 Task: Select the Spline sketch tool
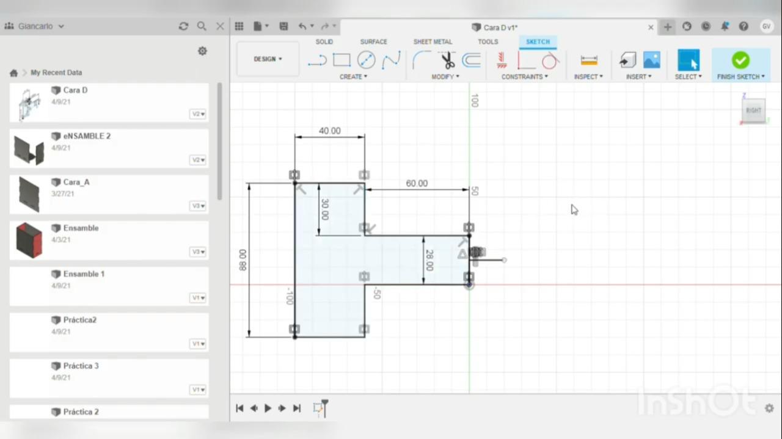pos(391,60)
